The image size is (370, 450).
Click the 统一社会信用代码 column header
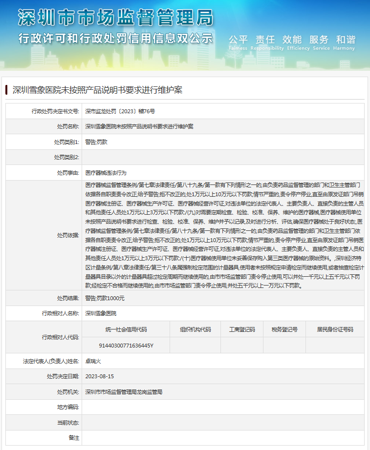(x=126, y=329)
